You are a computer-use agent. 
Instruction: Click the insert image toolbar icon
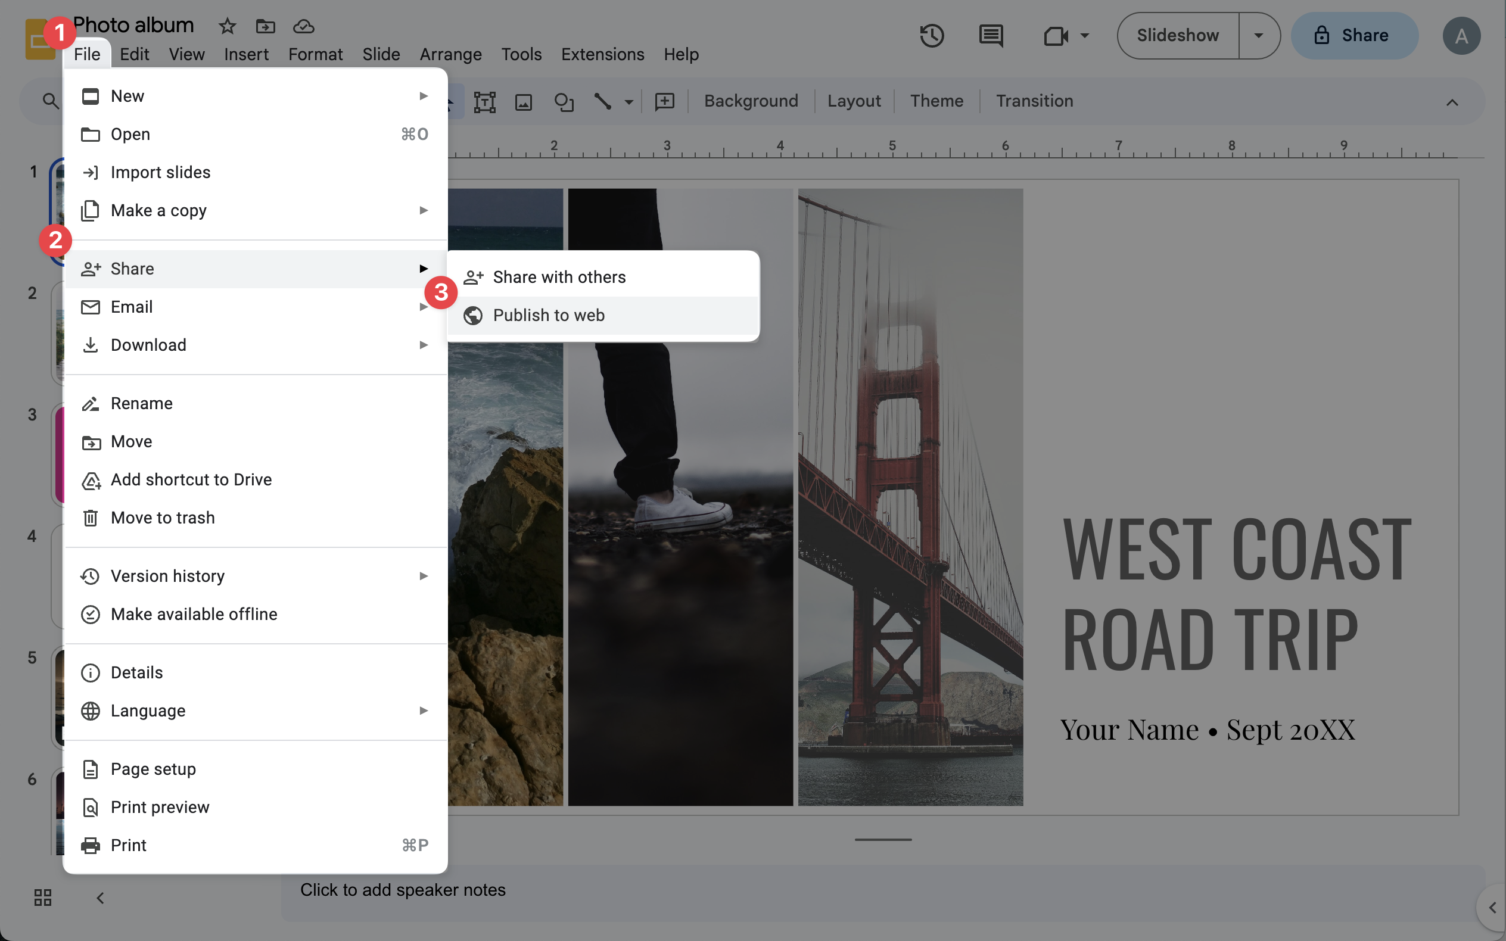pos(524,101)
